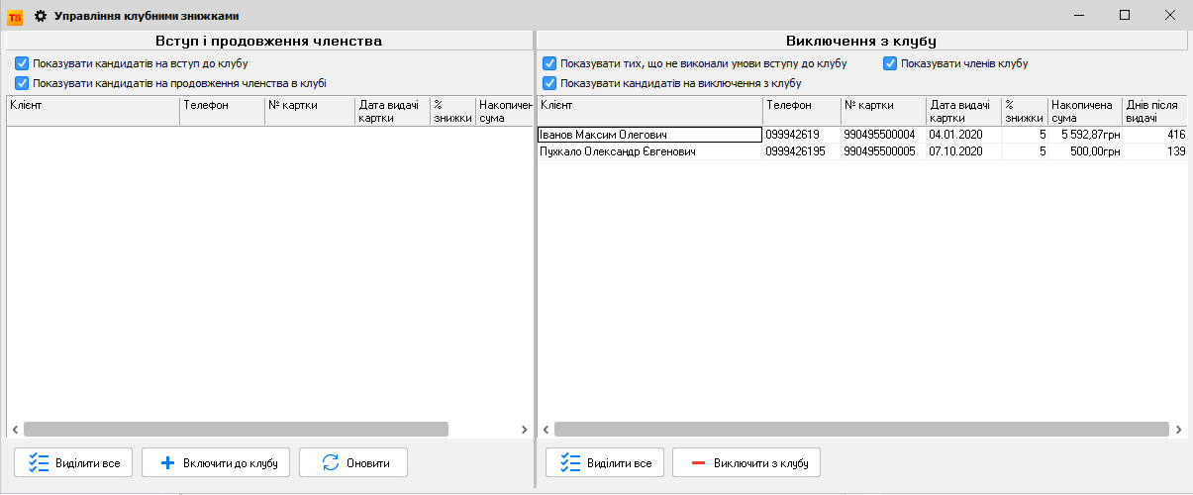Viewport: 1193px width, 495px height.
Task: Select client 'Іванов Максим Олегович' cell
Action: click(648, 135)
